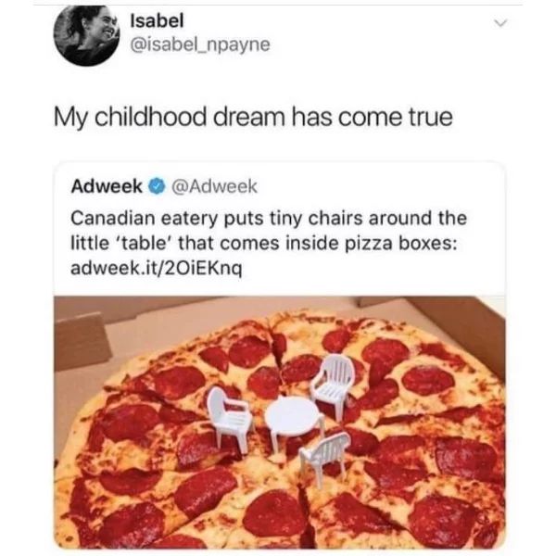Image resolution: width=556 pixels, height=556 pixels.
Task: Click the quoted tweet card header
Action: [x=164, y=186]
